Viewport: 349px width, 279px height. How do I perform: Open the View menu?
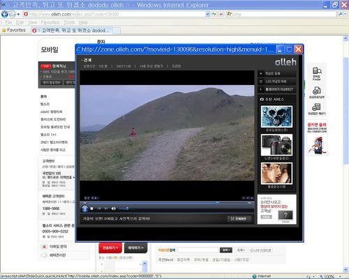(x=33, y=22)
